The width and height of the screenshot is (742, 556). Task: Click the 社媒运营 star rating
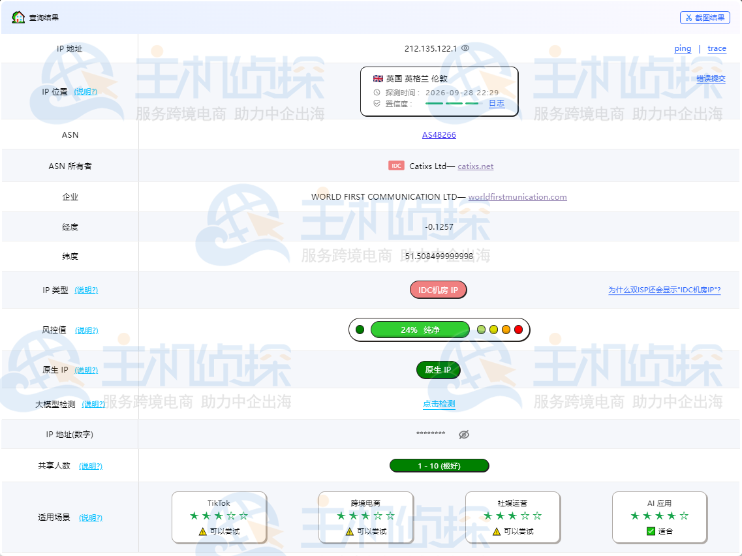[512, 516]
